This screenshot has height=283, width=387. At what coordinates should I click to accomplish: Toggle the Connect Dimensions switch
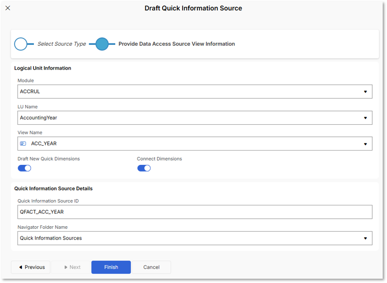[144, 168]
